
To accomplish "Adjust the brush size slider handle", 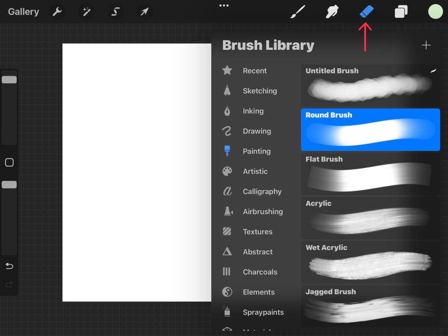I will coord(9,80).
